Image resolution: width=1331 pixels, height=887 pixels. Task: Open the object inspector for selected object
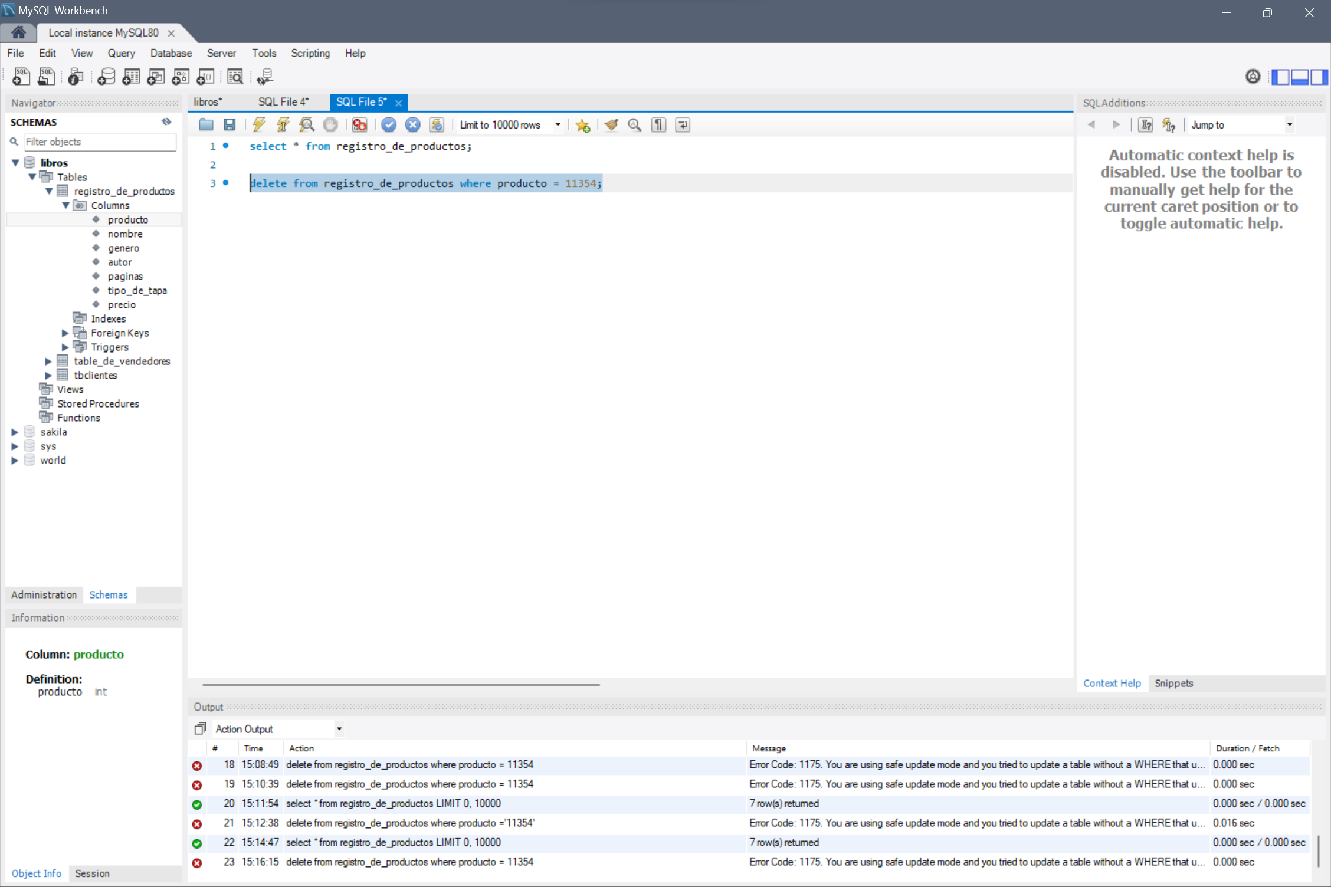pos(76,77)
